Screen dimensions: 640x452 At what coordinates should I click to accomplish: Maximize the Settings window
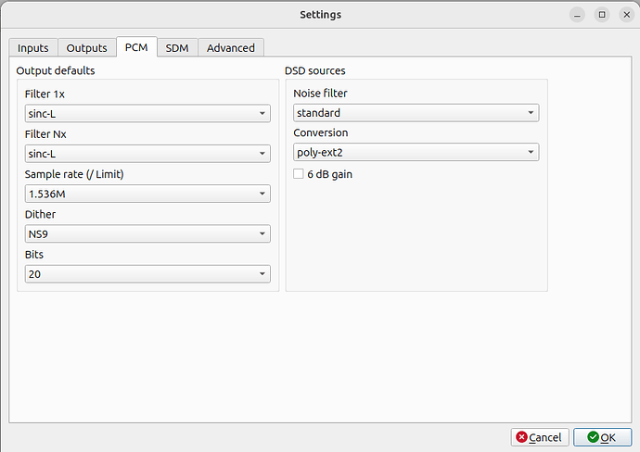tap(602, 15)
